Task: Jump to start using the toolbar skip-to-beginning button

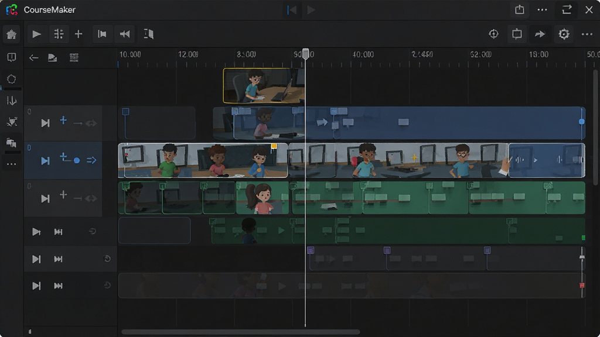Action: 102,34
